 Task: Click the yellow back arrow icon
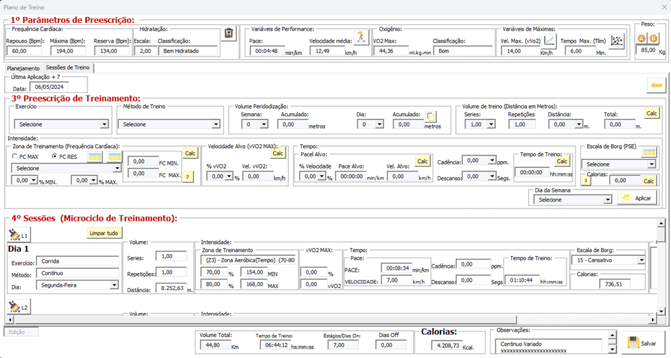coord(656,86)
